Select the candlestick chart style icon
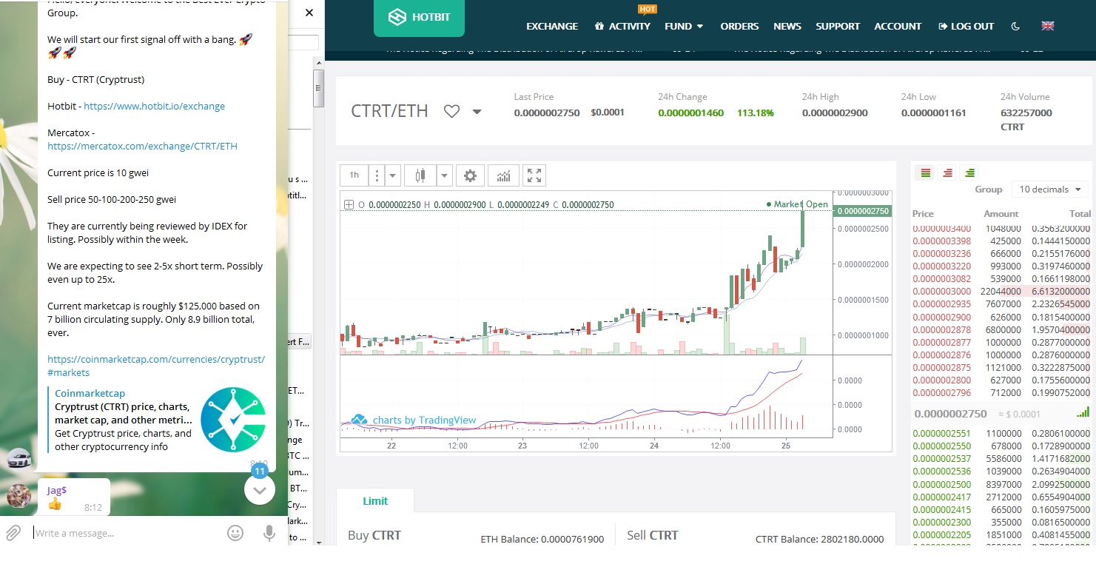 pos(421,175)
